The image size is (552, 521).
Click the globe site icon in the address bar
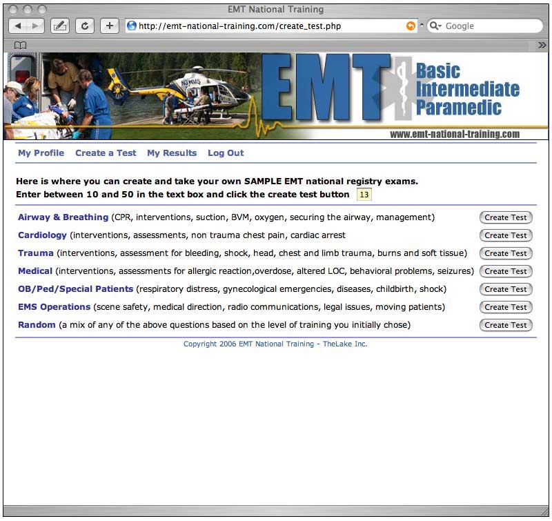(132, 26)
